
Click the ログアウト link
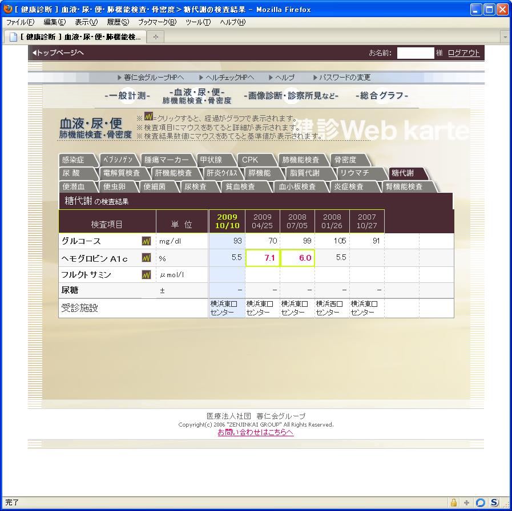click(463, 53)
